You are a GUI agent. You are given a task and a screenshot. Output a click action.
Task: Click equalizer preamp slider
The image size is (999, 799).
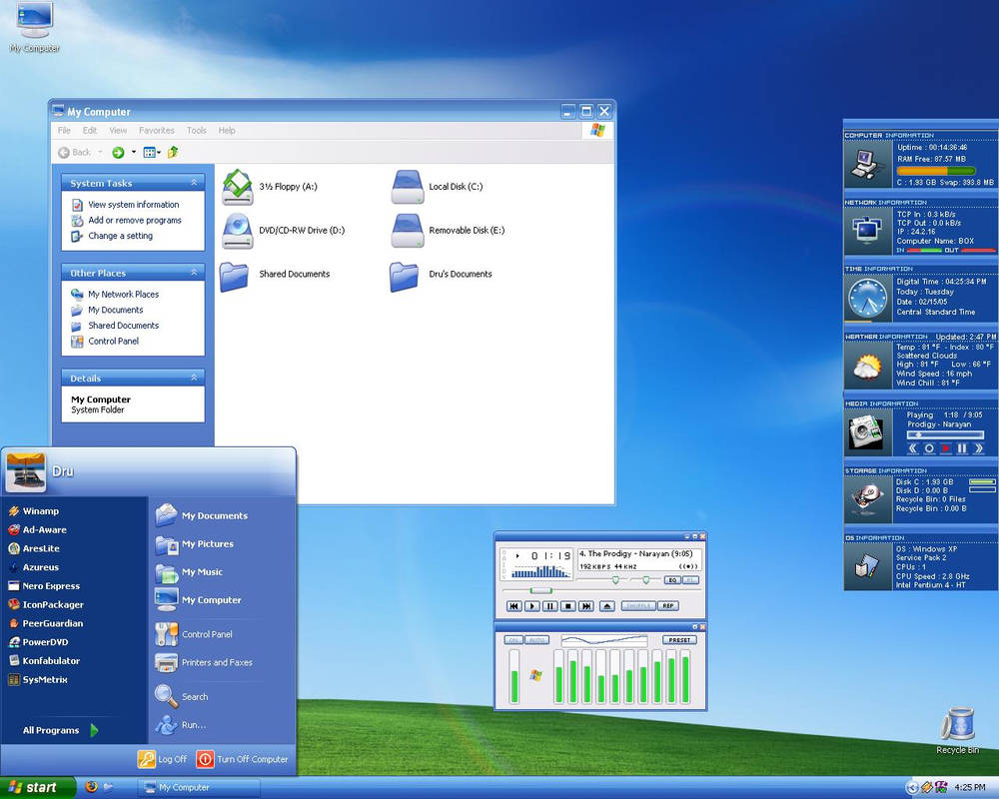tap(514, 677)
